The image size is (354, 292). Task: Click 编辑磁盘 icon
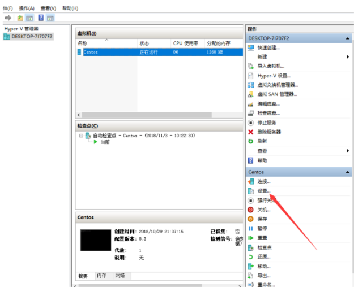250,104
